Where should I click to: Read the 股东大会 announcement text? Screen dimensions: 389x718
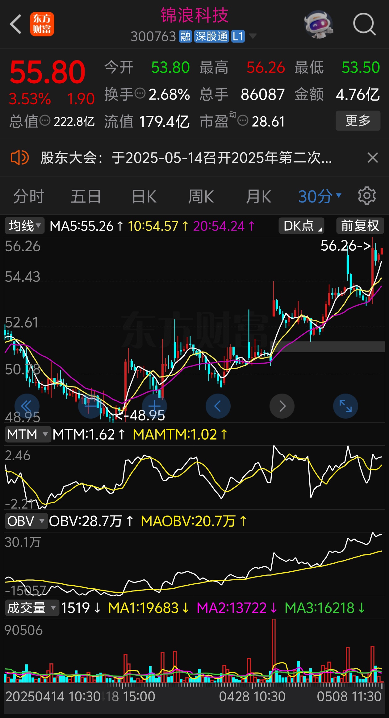(x=186, y=158)
